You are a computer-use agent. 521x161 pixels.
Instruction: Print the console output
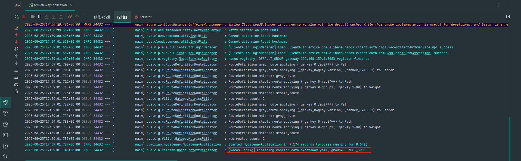tap(16, 84)
